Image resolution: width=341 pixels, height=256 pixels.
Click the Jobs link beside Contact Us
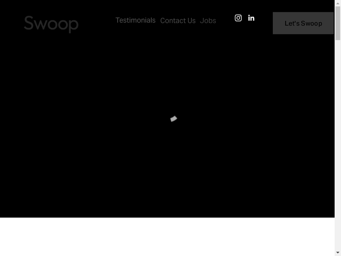click(x=208, y=20)
